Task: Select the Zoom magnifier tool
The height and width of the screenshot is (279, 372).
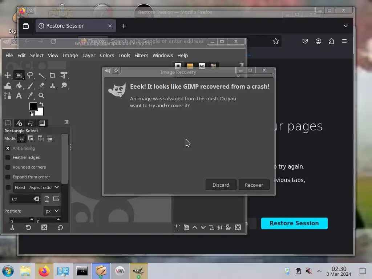Action: [41, 96]
